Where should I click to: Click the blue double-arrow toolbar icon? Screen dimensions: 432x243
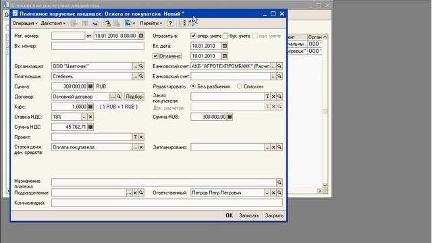95,24
